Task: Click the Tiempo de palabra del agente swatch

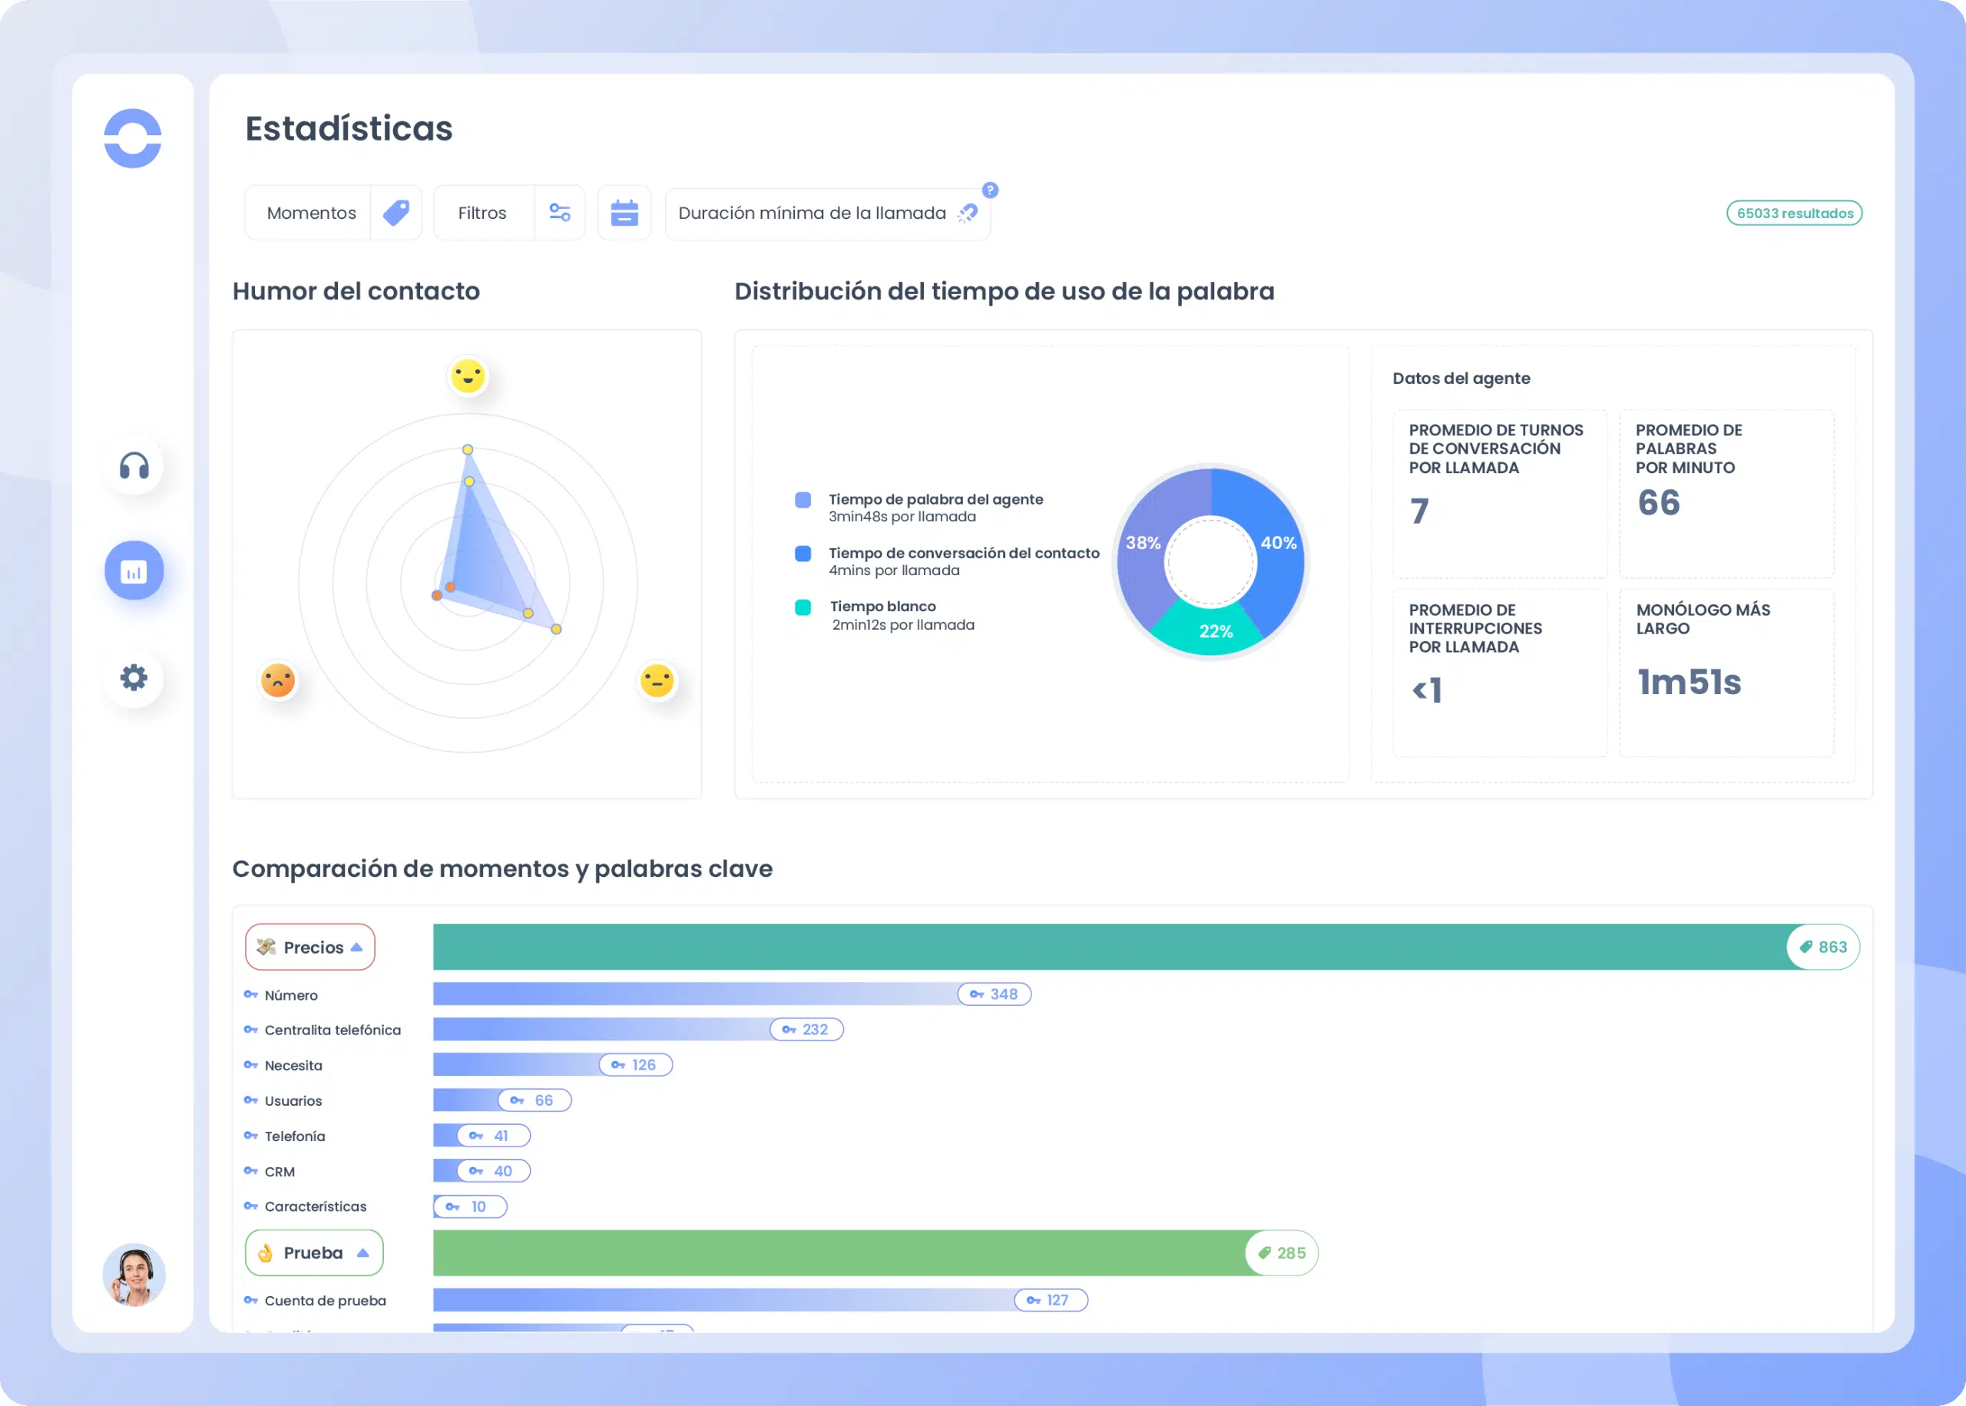Action: coord(803,501)
